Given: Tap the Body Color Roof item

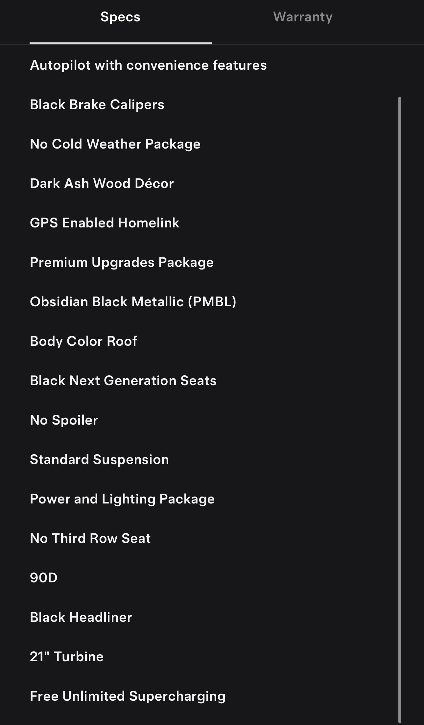Looking at the screenshot, I should coord(83,341).
